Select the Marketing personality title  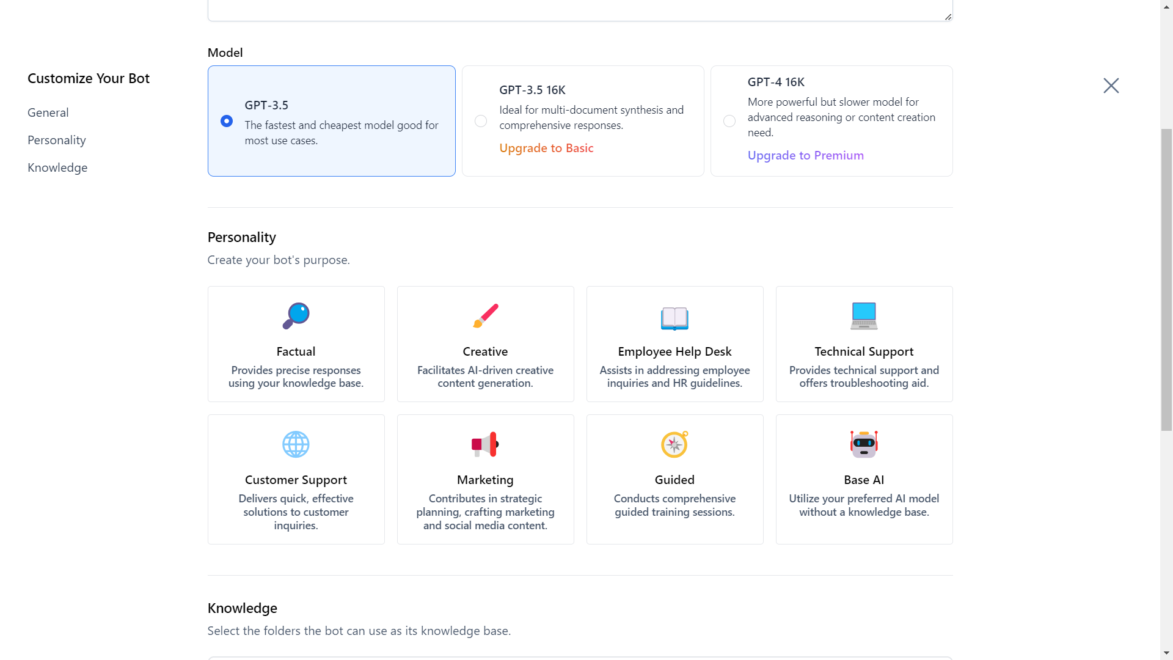[485, 480]
